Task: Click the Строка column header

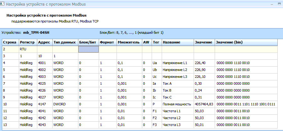Action: [10, 42]
